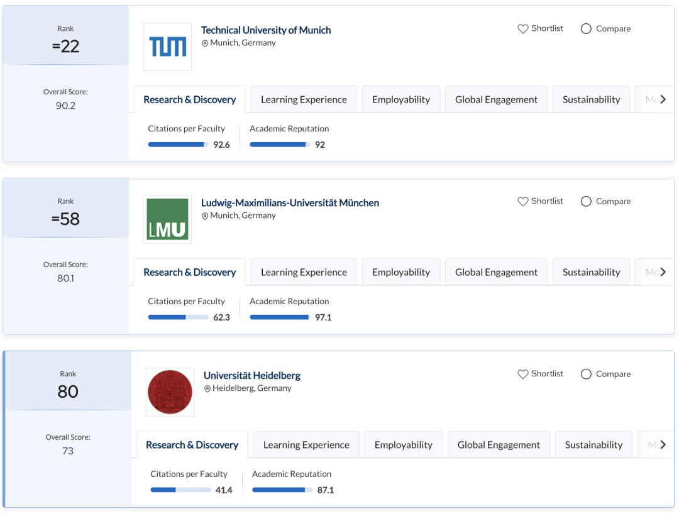Enable Compare for Technical University of Munich
Screen dimensions: 679x514
pyautogui.click(x=586, y=29)
